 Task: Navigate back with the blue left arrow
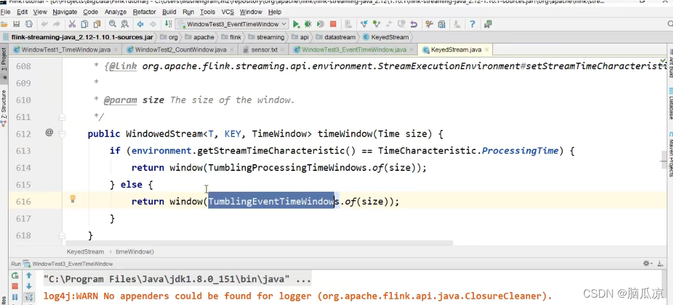tap(140, 24)
